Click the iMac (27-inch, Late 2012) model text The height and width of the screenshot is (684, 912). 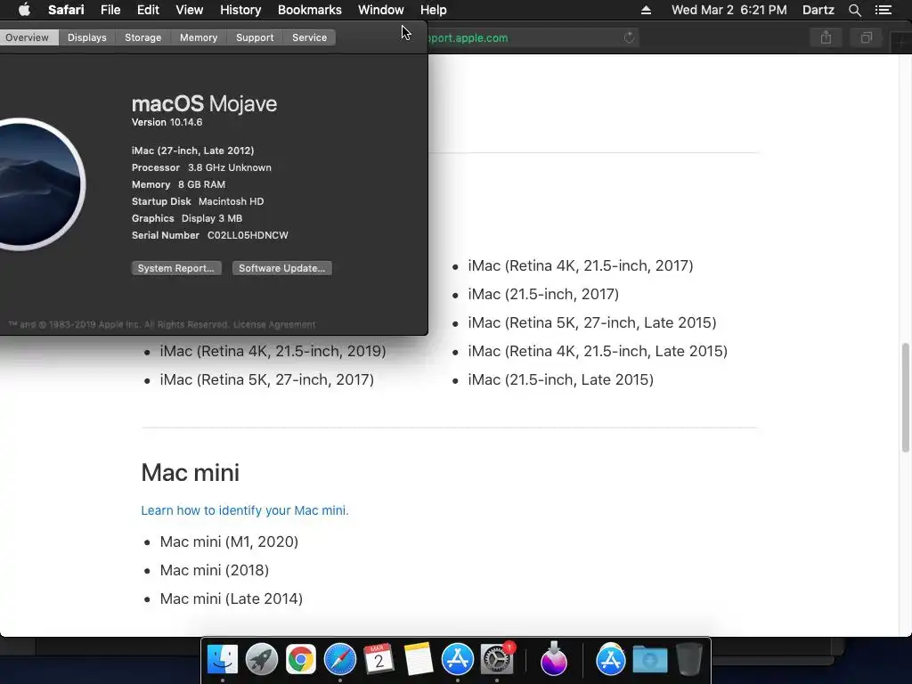pyautogui.click(x=192, y=151)
